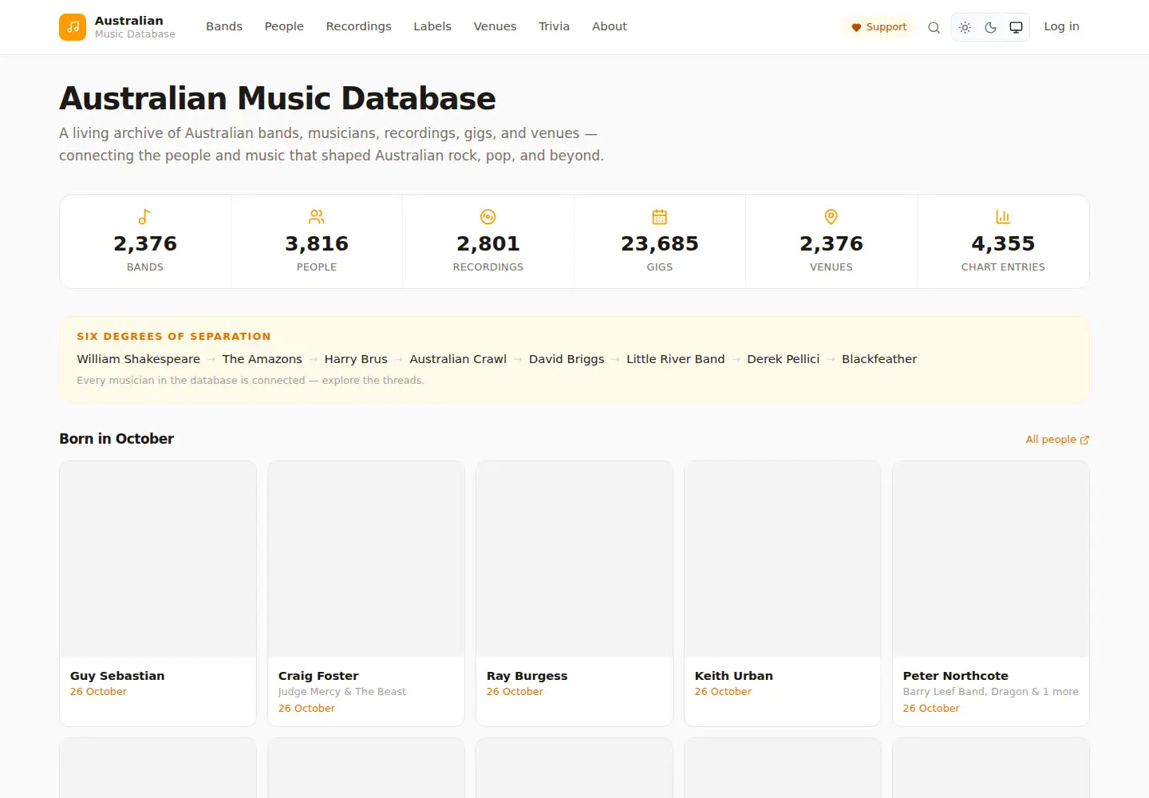Viewport: 1149px width, 798px height.
Task: Click the Recordings disc stat icon
Action: click(488, 216)
